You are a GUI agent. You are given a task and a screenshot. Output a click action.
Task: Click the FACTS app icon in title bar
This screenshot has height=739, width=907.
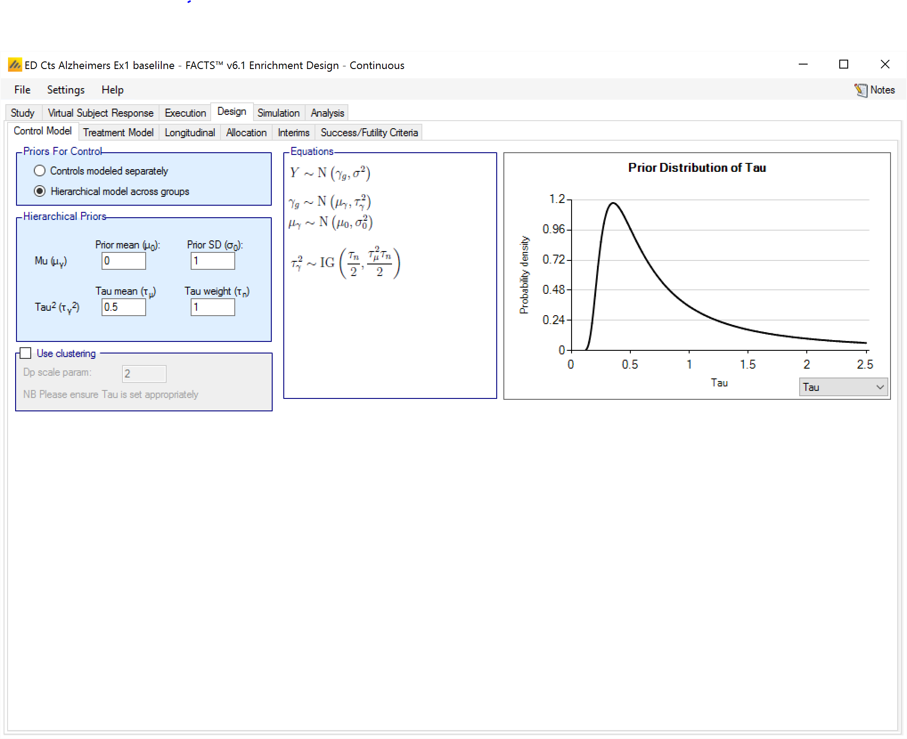coord(15,65)
